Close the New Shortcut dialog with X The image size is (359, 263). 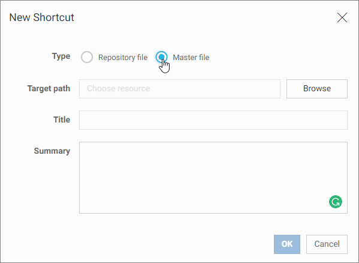[342, 17]
